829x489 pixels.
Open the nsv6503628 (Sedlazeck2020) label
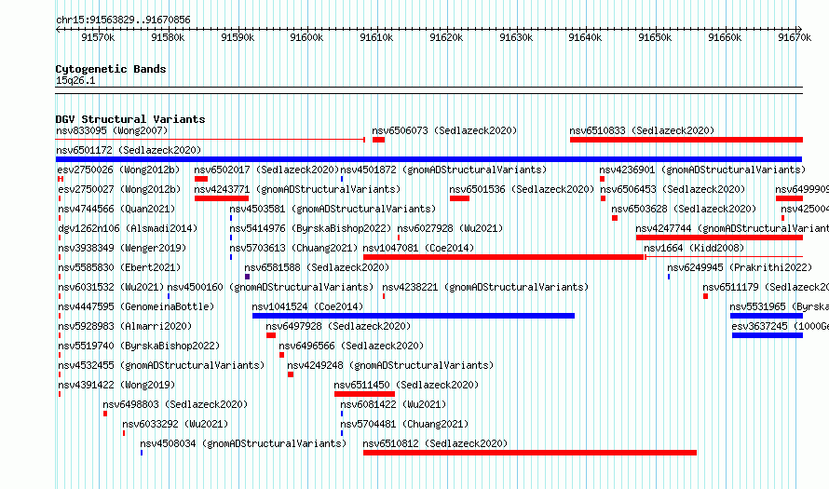(x=684, y=209)
